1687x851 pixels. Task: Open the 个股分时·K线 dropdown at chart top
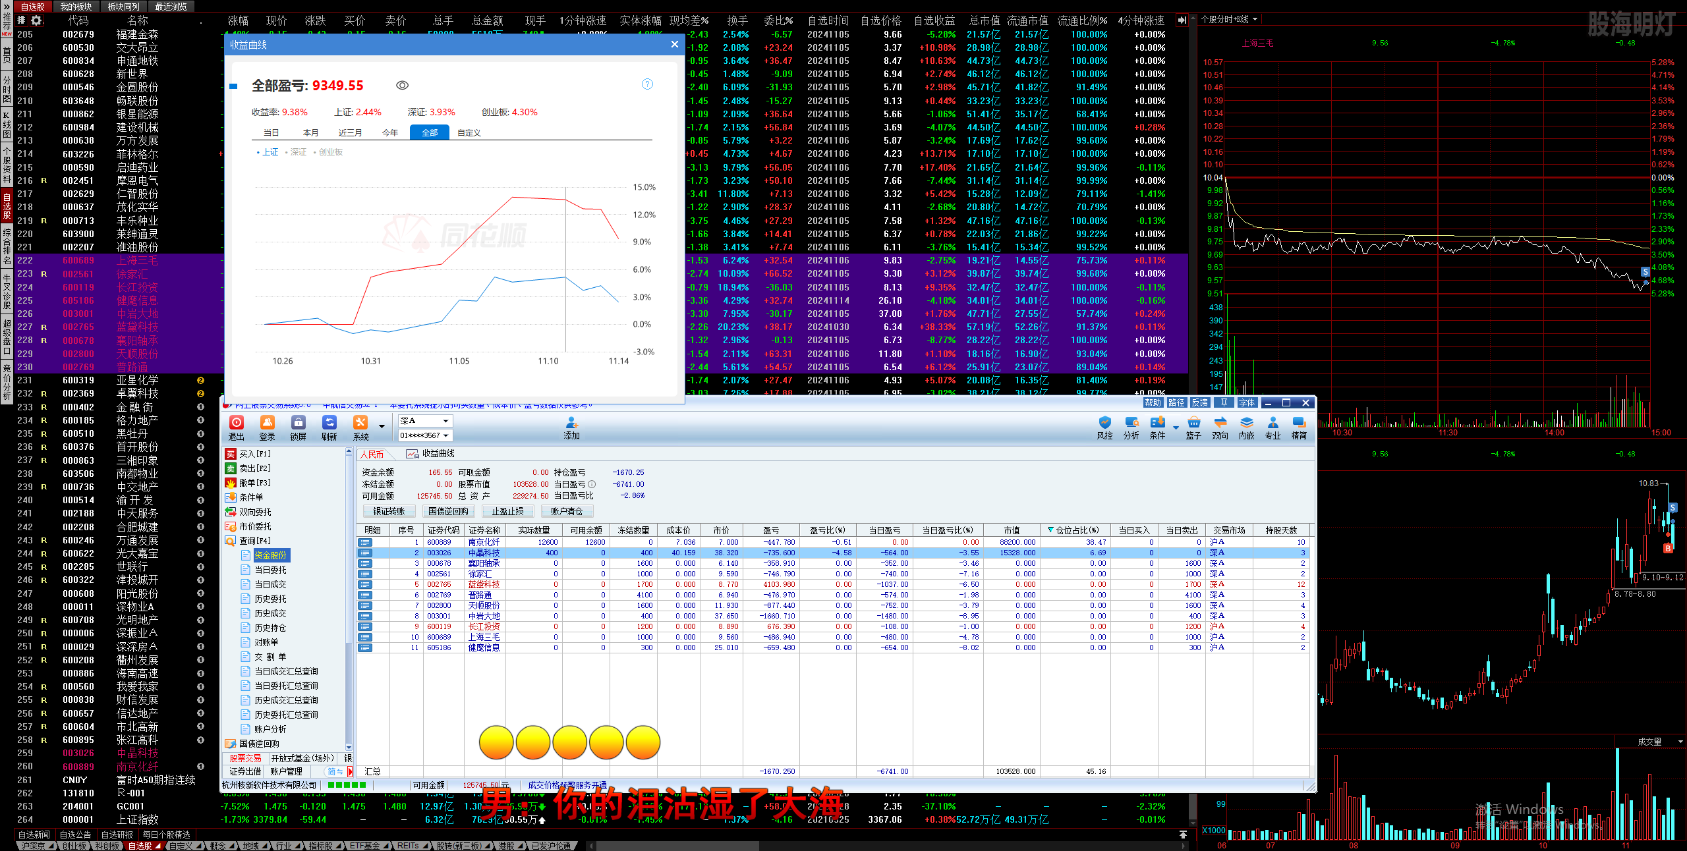pos(1230,19)
